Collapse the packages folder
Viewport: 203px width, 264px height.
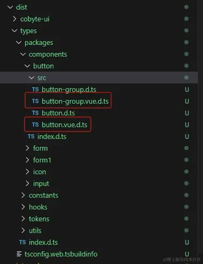(x=19, y=42)
